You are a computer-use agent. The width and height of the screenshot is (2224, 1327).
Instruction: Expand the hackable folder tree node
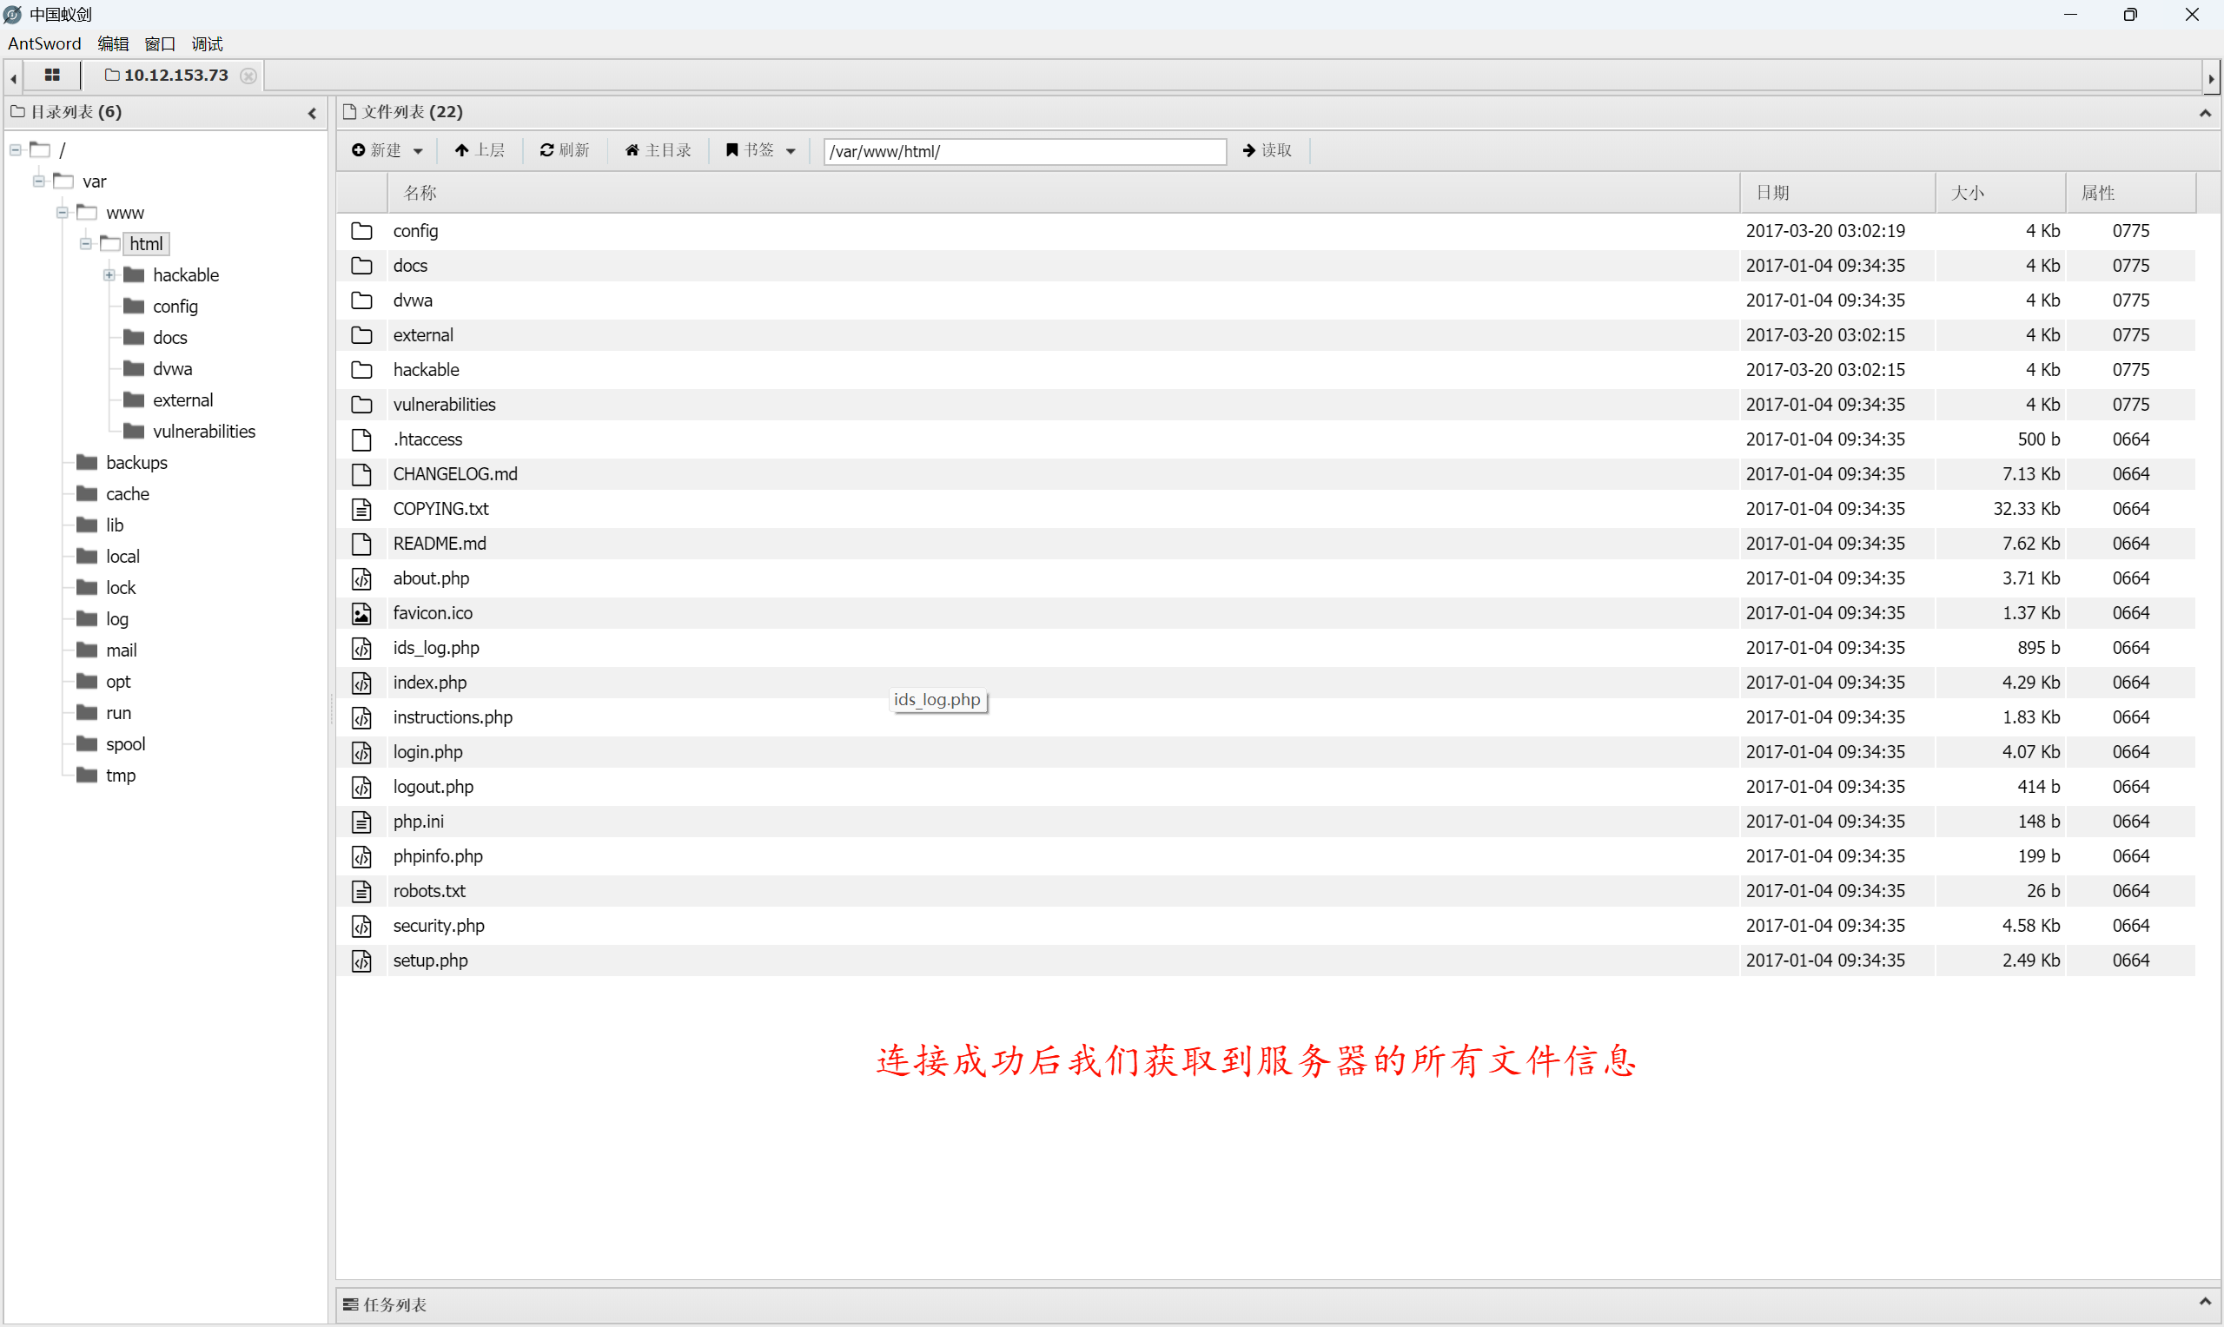point(109,274)
